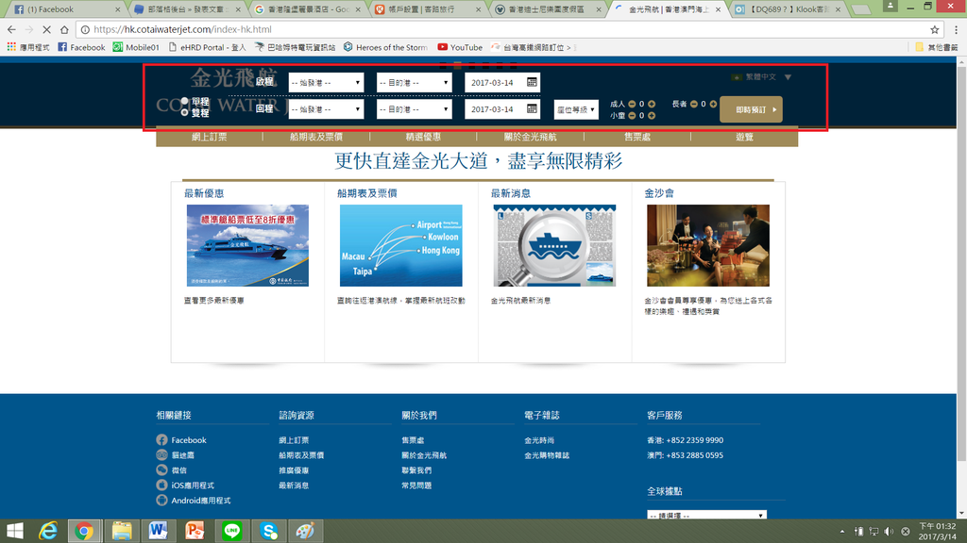967x543 pixels.
Task: Open YouTube bookmark
Action: pos(460,47)
